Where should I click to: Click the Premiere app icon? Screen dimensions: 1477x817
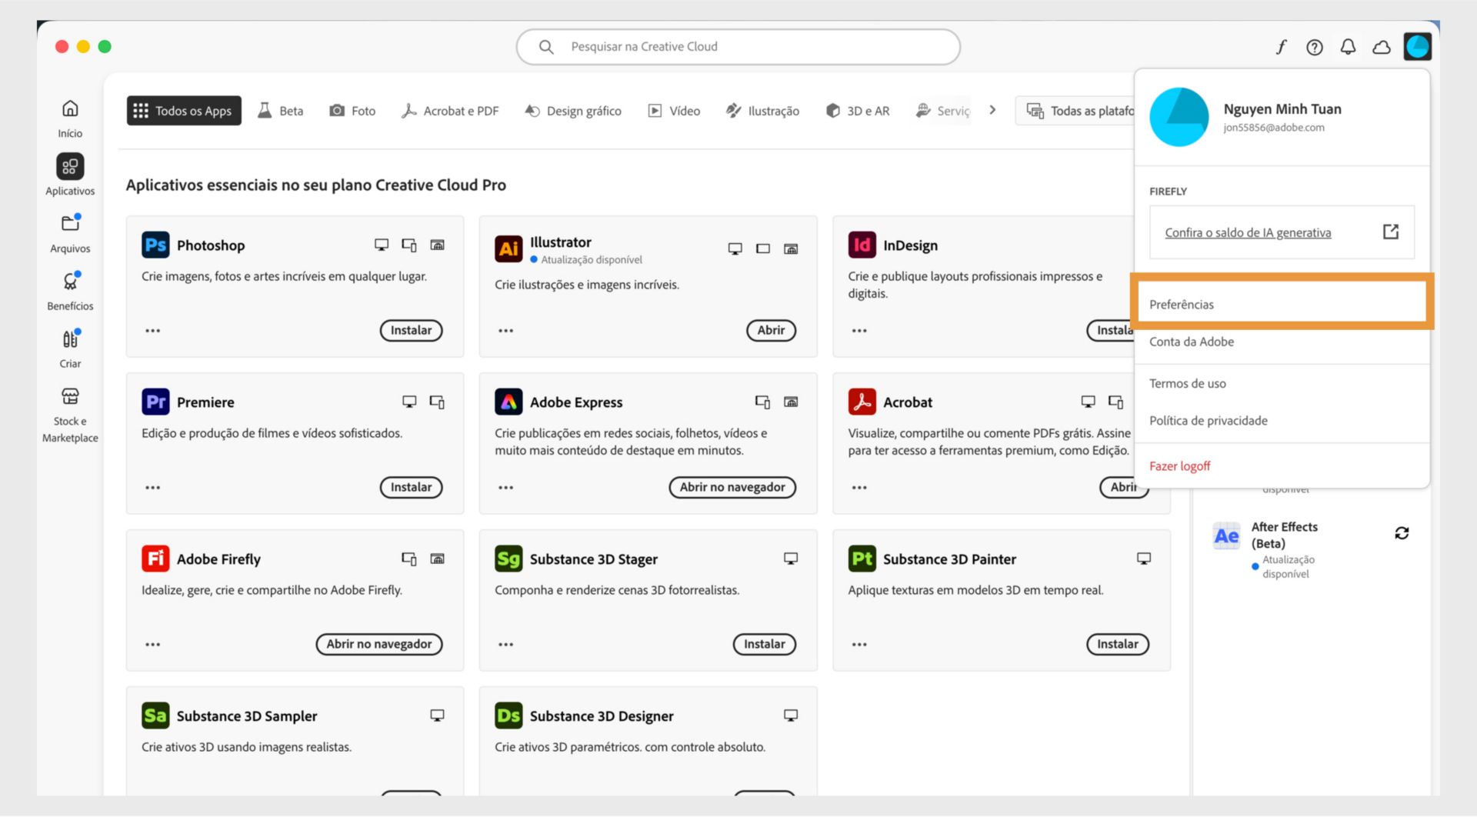pos(155,402)
